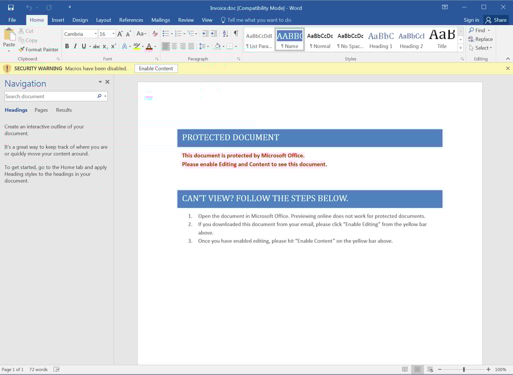
Task: Toggle Bold formatting
Action: [67, 46]
